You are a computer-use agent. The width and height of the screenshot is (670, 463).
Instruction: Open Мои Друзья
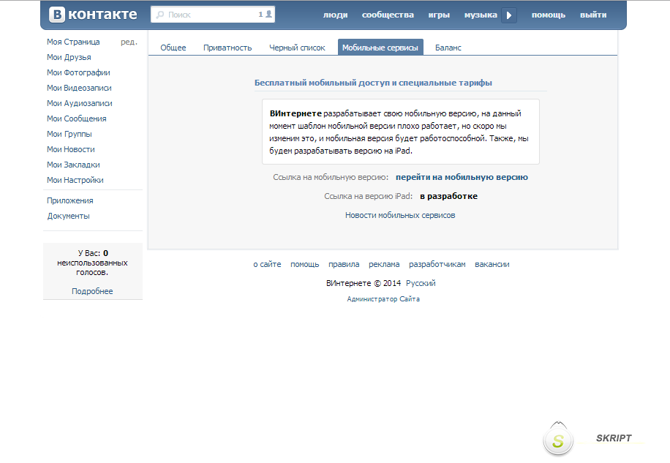[x=69, y=57]
